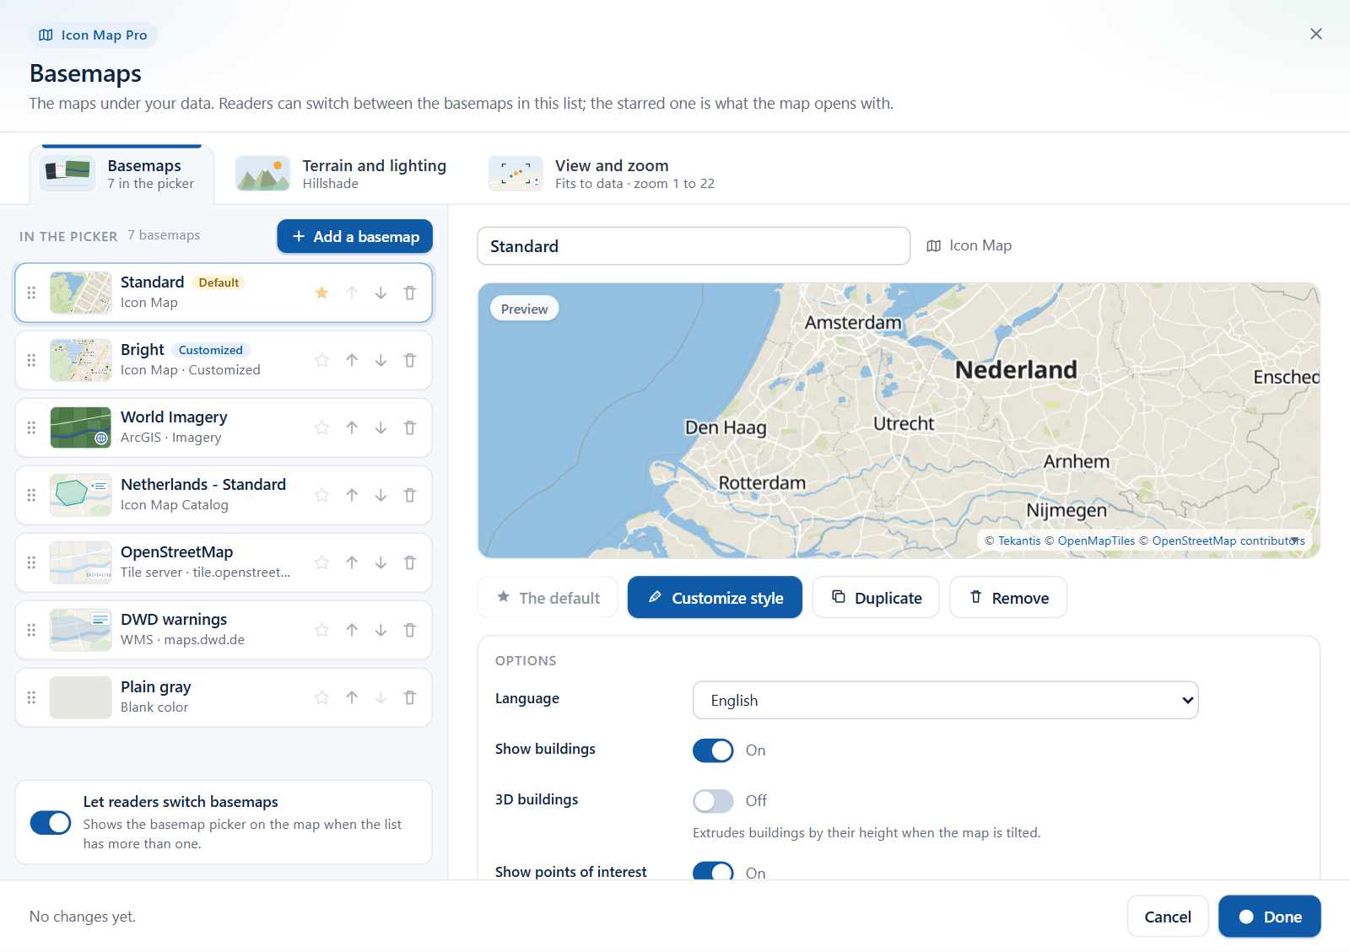Delete the Standard basemap

pos(410,293)
